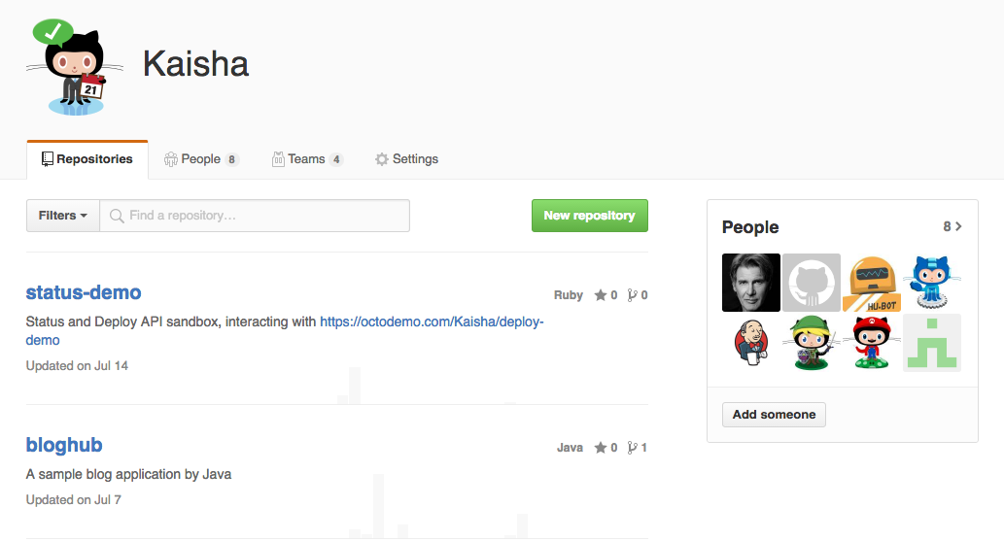Select the Repositories tab
Screen dimensions: 1004x541
87,159
